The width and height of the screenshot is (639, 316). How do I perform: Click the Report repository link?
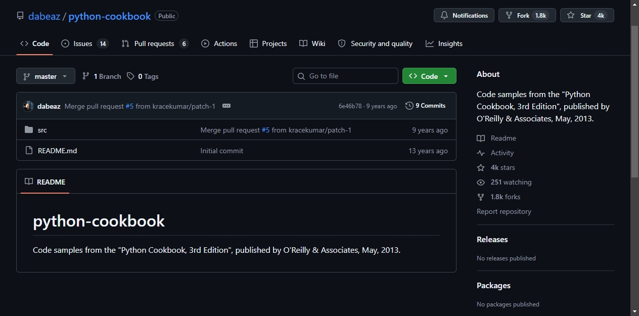(504, 211)
